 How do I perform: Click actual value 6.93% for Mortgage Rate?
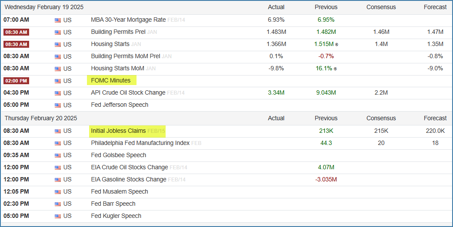[x=276, y=20]
